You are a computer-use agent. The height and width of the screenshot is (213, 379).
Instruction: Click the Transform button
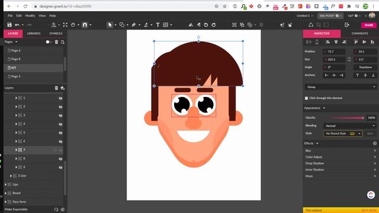365,67
